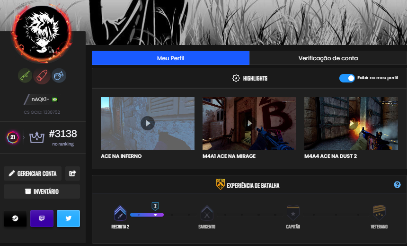Click the Brazil flag next to nAQK1-

pyautogui.click(x=55, y=100)
